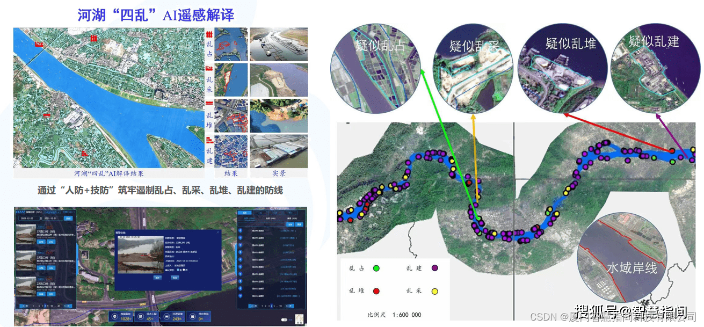Switch to second top tab in right panel
704x327 pixels.
point(260,213)
